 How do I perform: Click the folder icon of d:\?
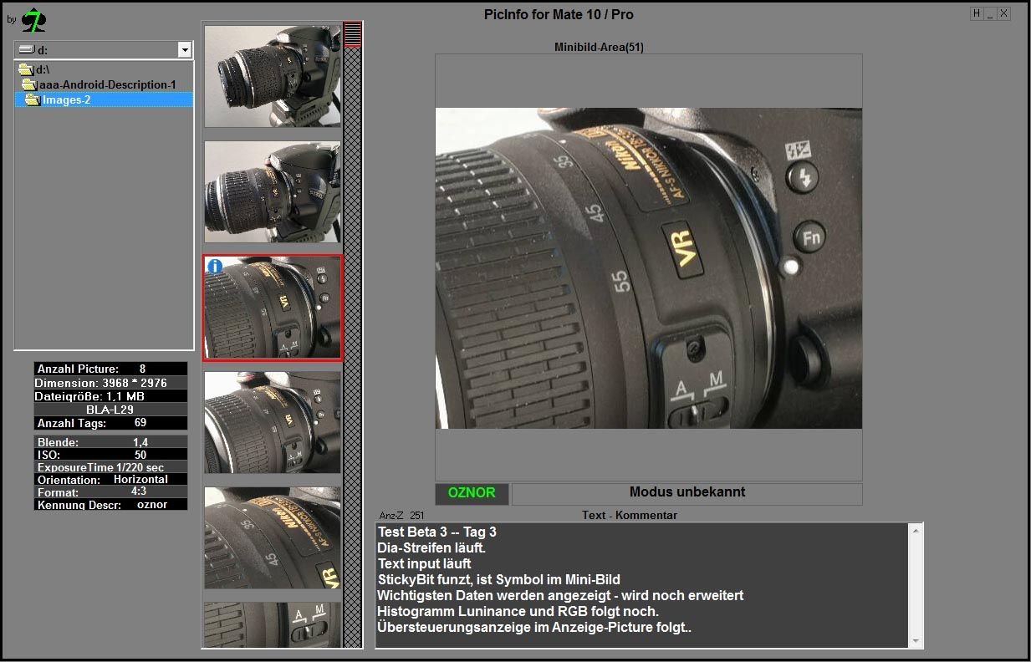25,70
